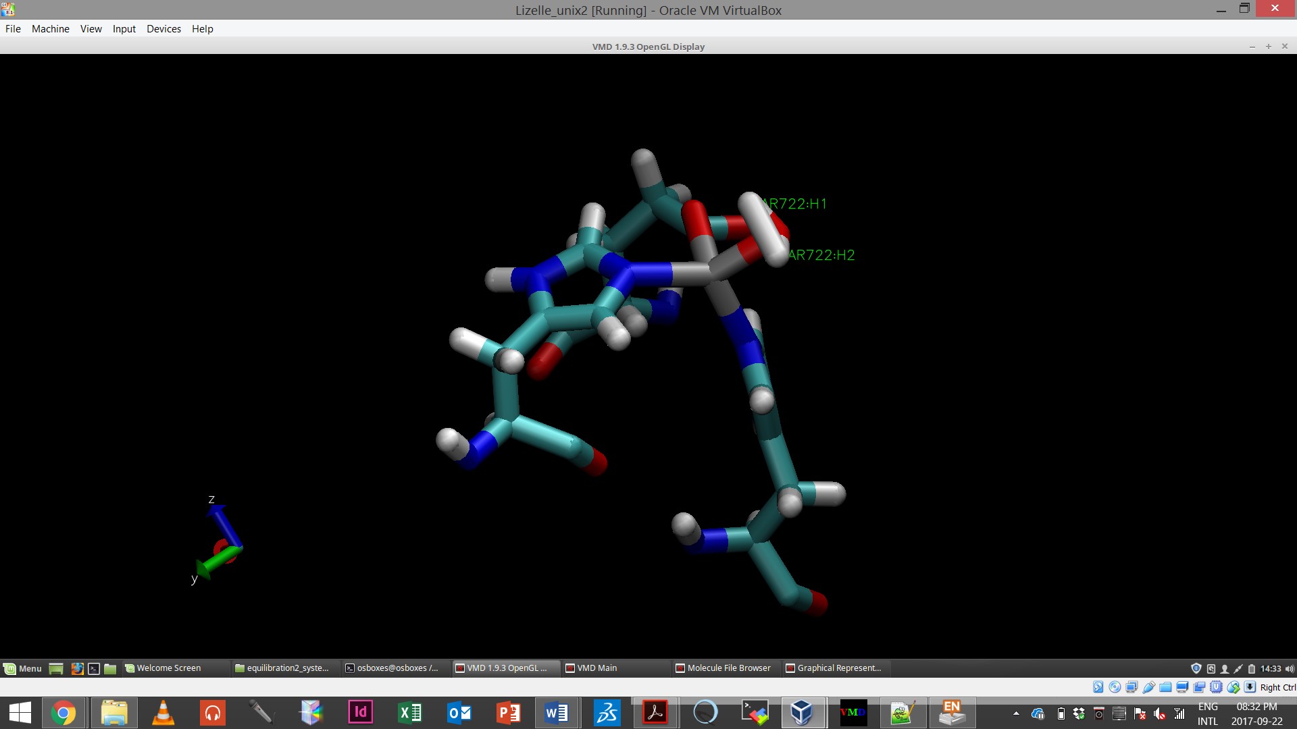Screen dimensions: 1297x729
Task: Open the VMD Main taskbar window
Action: click(597, 668)
